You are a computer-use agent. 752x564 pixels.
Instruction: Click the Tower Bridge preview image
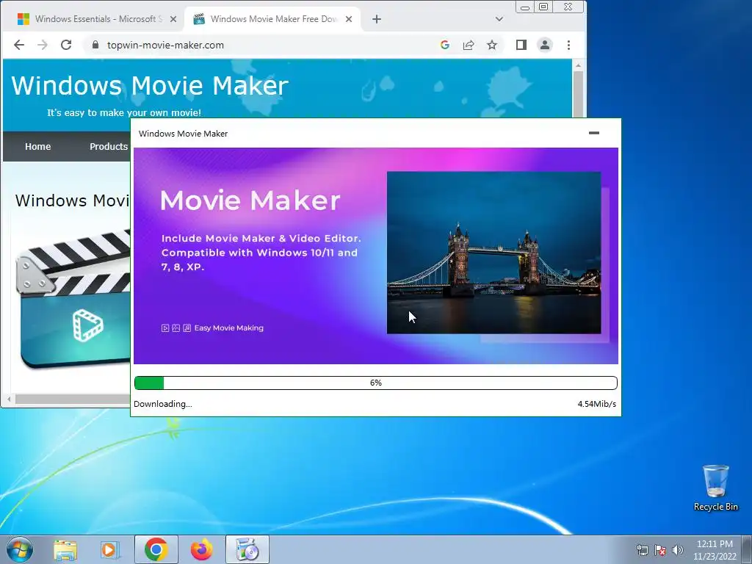493,253
